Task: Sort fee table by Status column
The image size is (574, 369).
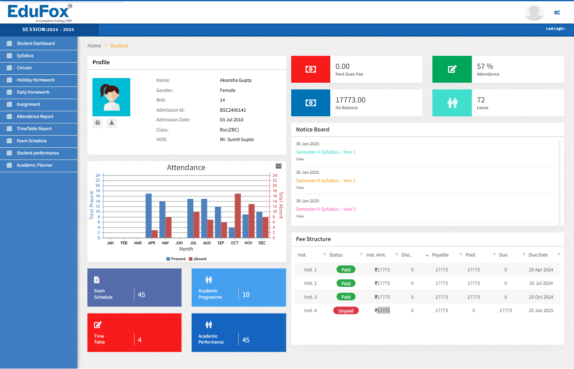Action: 346,255
